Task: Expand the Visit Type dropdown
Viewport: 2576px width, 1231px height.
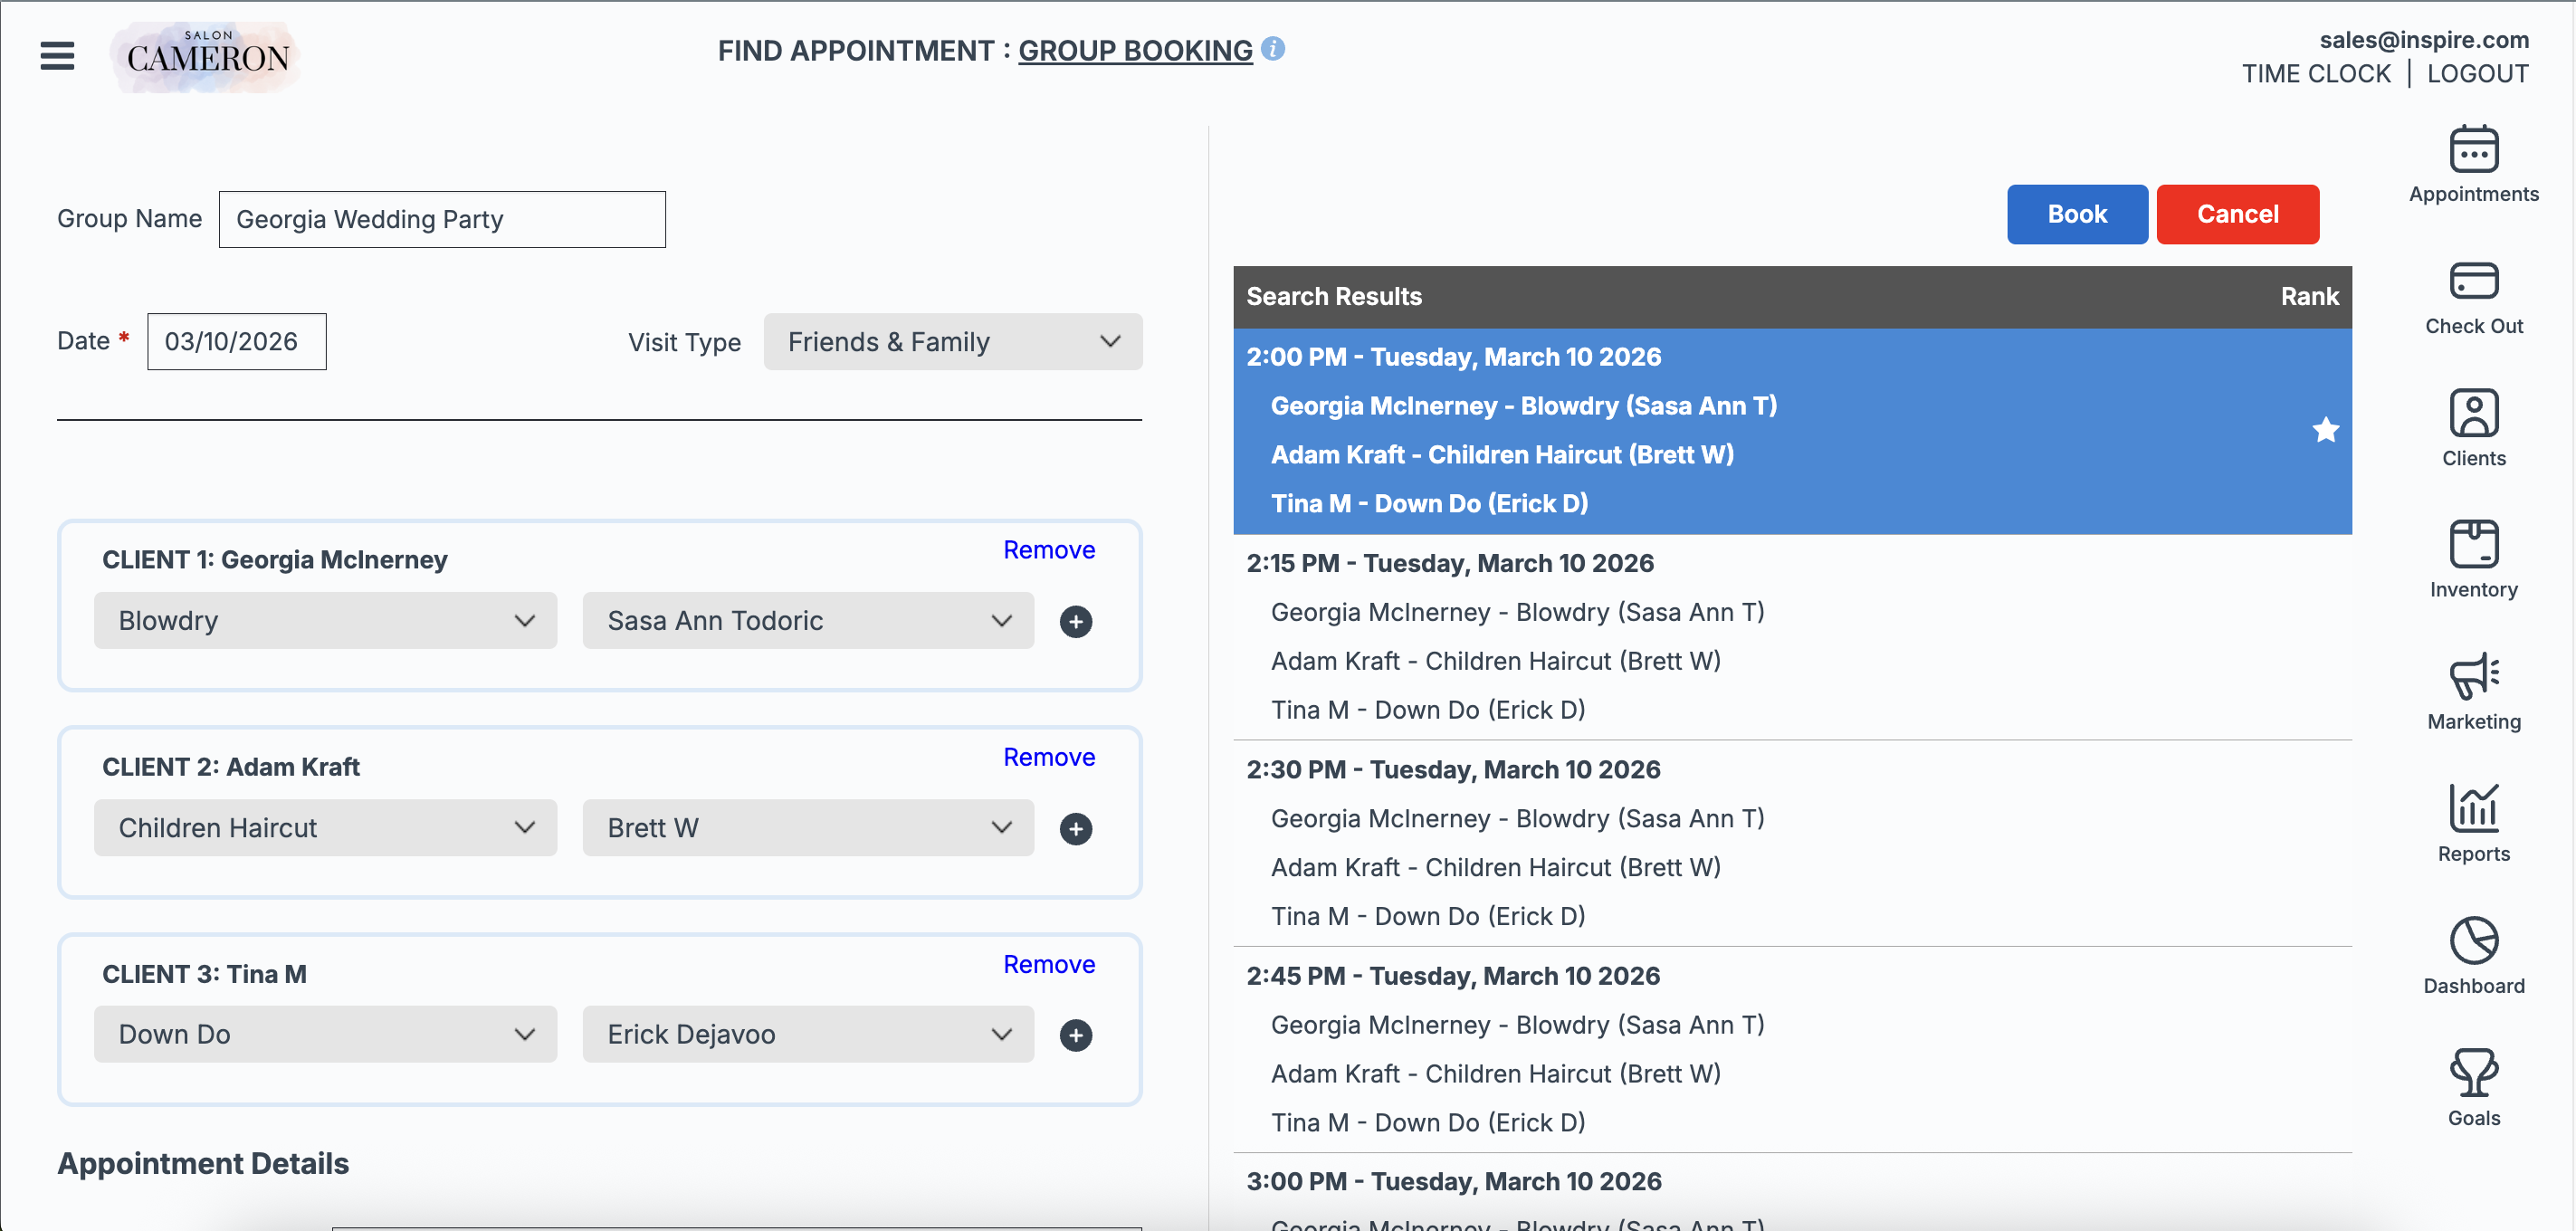Action: [952, 342]
